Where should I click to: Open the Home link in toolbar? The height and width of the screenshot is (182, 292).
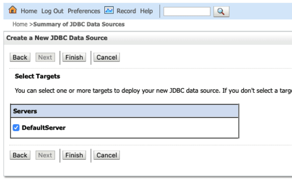tap(29, 11)
